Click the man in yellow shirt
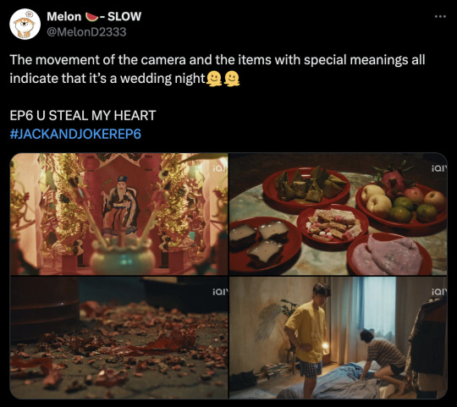 coord(308,338)
